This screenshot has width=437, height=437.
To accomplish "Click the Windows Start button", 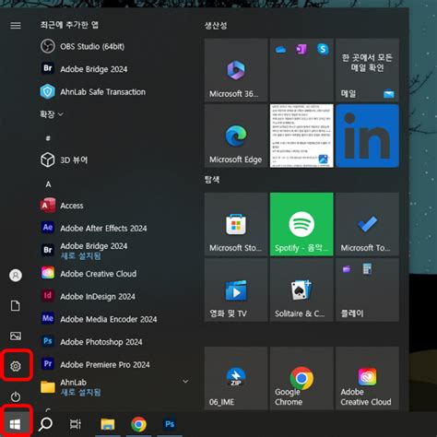I will click(16, 424).
